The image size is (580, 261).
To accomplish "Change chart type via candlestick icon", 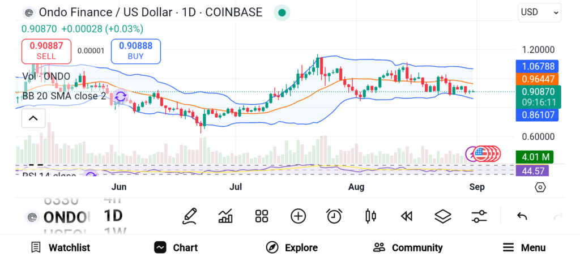I will [x=370, y=216].
